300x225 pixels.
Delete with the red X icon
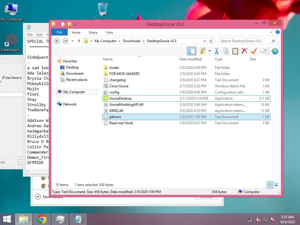point(244,51)
